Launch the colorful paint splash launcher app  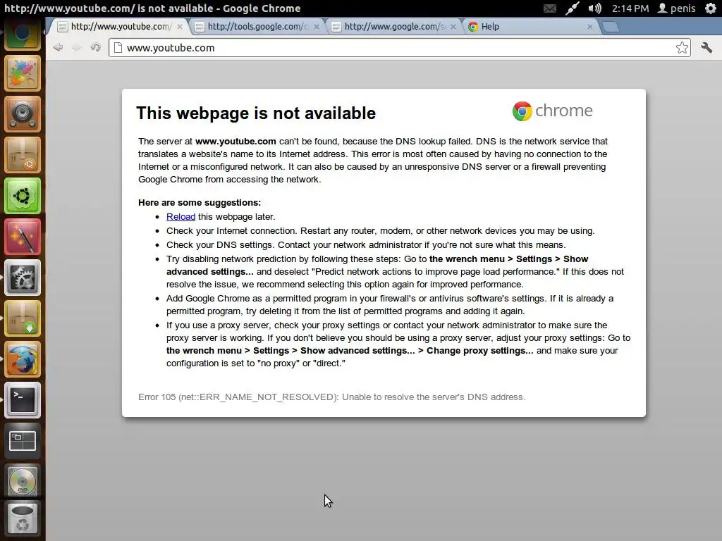[23, 73]
